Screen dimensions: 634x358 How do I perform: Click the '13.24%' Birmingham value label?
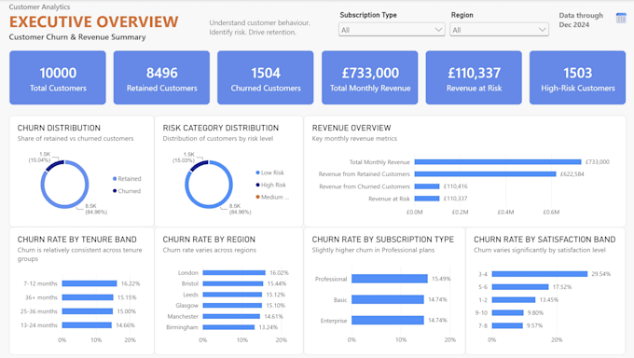(x=269, y=327)
